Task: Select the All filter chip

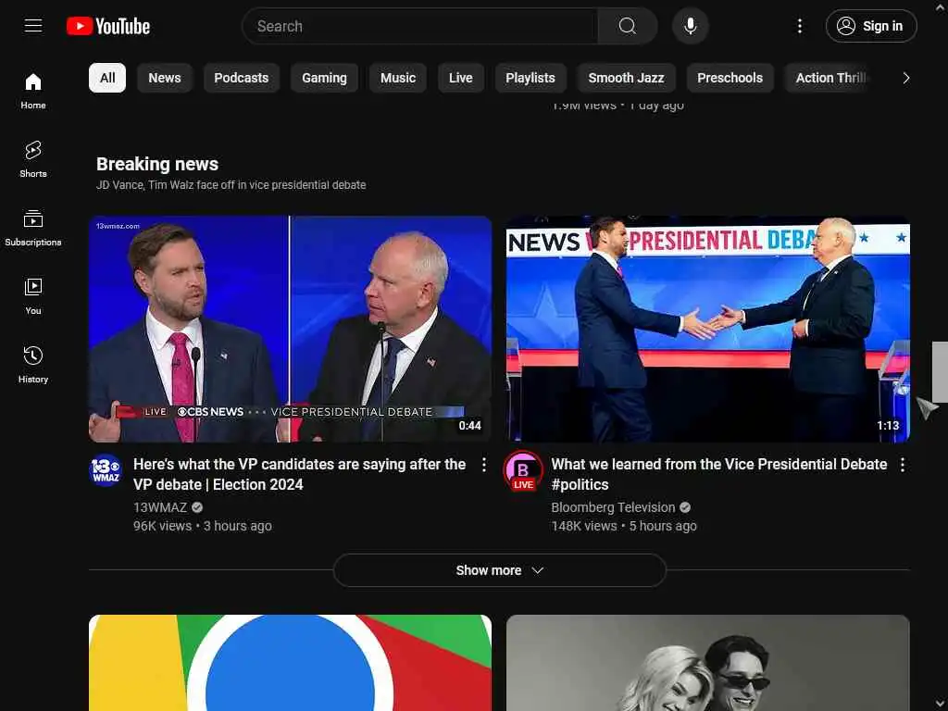Action: click(107, 78)
